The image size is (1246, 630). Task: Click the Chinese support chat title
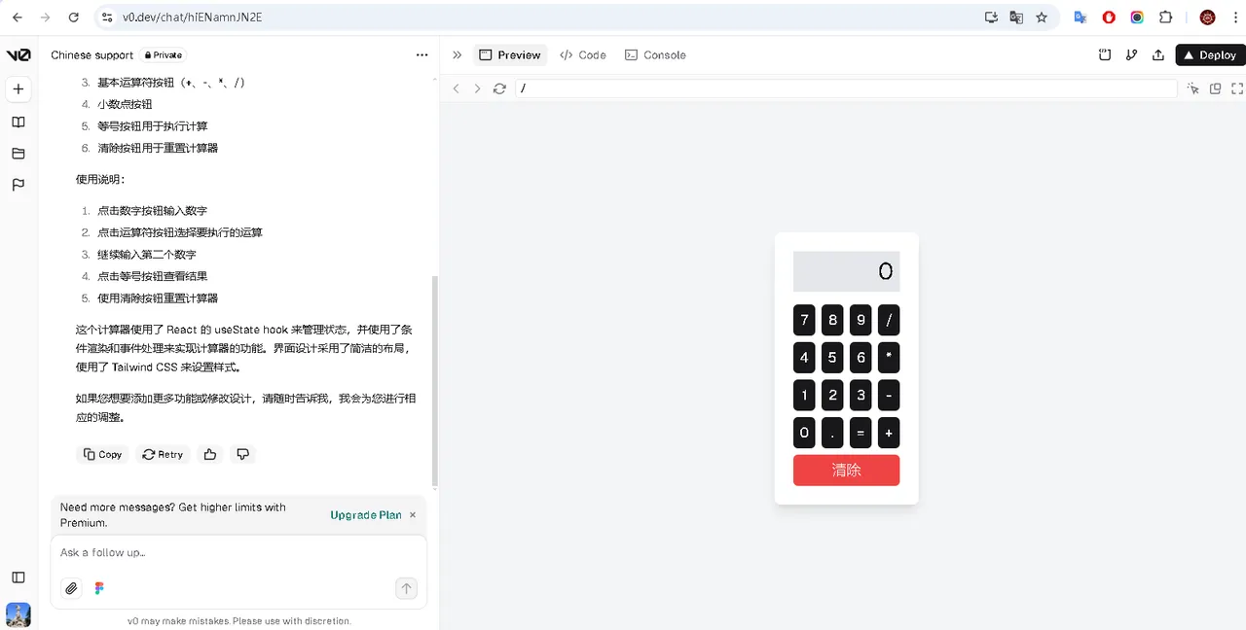click(92, 55)
